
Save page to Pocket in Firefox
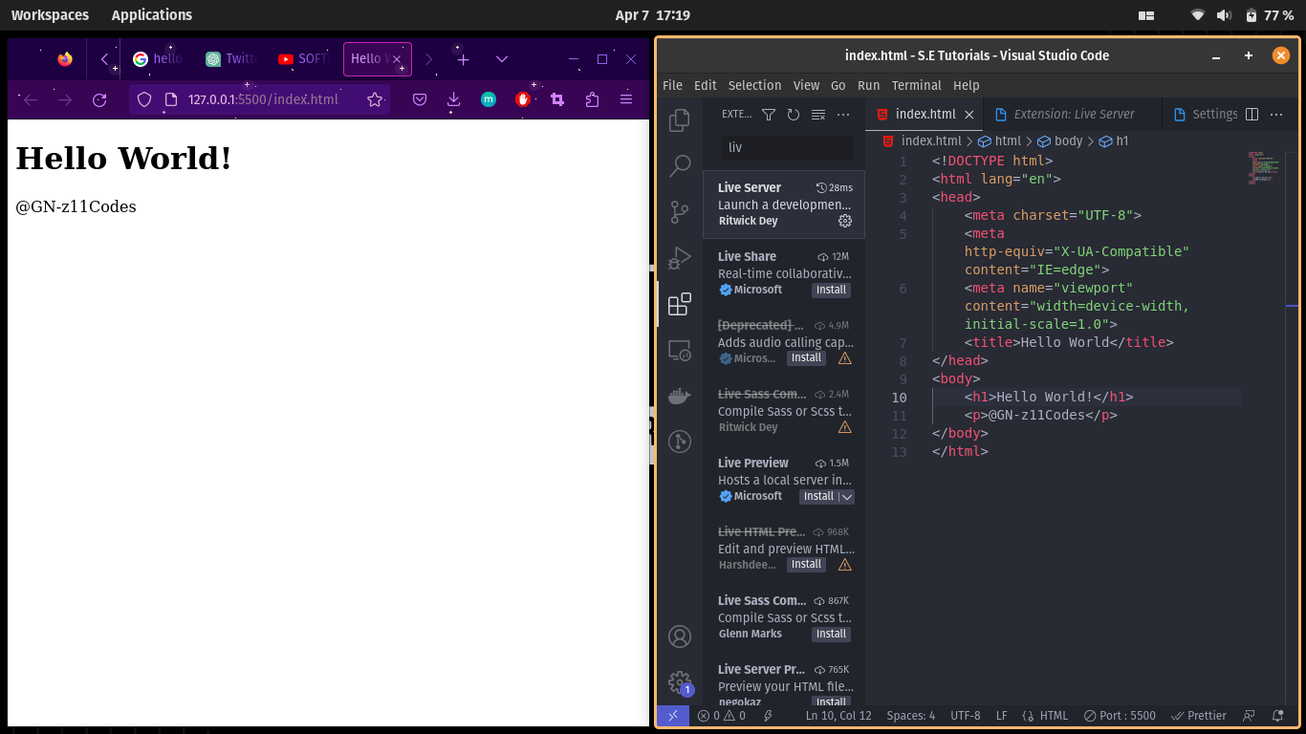click(420, 99)
